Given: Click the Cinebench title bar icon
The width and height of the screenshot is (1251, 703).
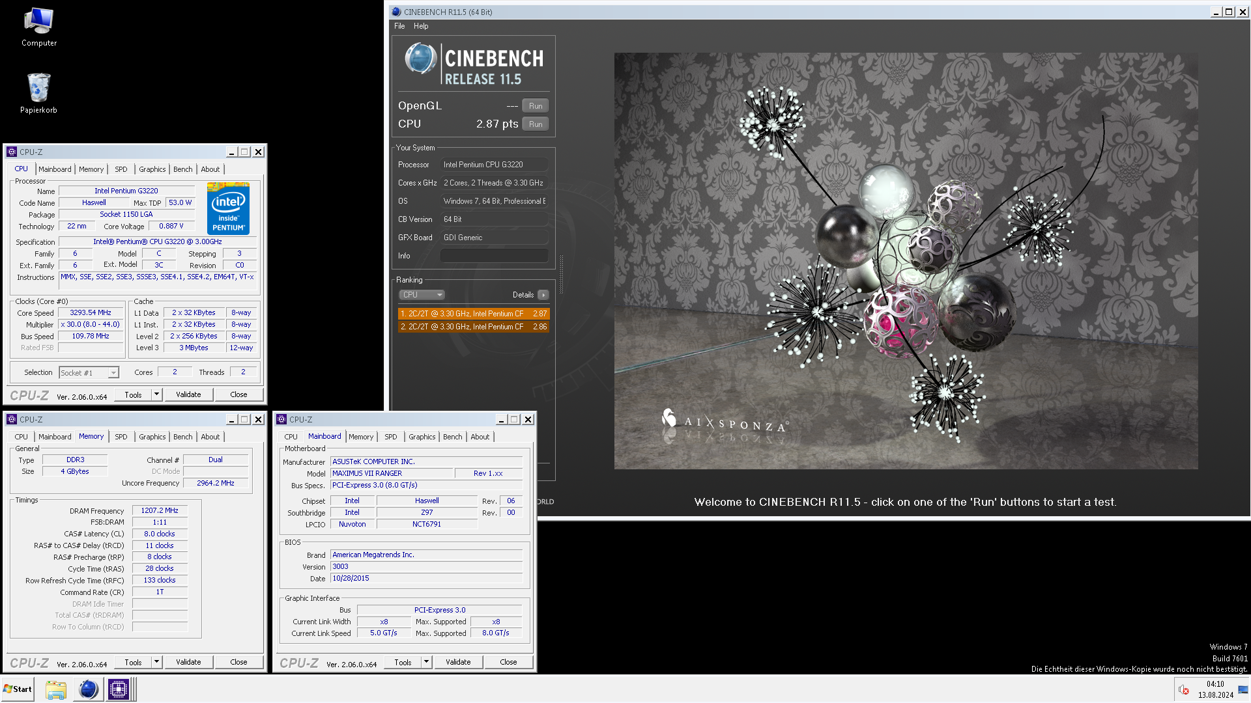Looking at the screenshot, I should (396, 12).
